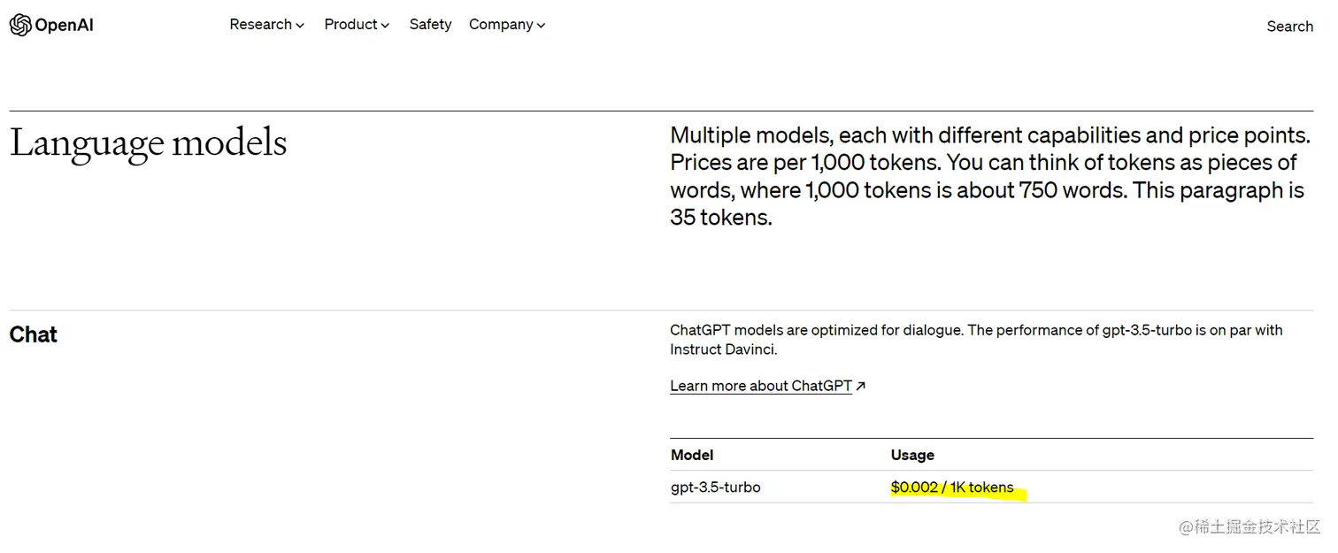Expand the Company dropdown menu
The image size is (1338, 553).
pyautogui.click(x=507, y=25)
